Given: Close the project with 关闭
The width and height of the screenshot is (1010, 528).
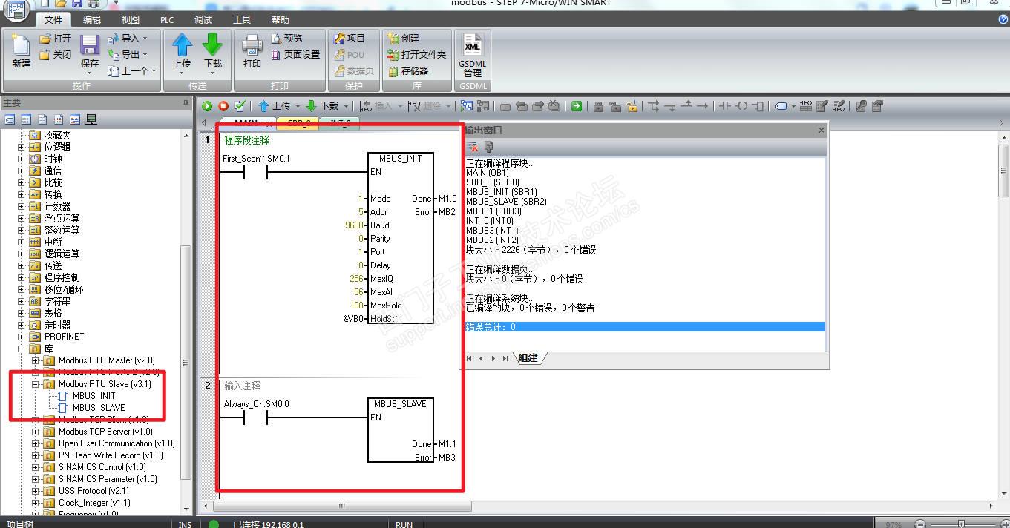Looking at the screenshot, I should [56, 55].
